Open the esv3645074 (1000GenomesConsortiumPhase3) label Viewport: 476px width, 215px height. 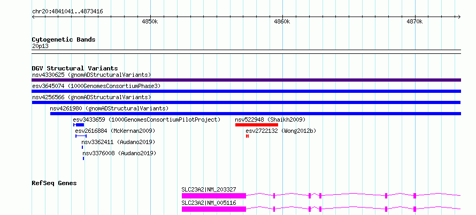click(96, 86)
